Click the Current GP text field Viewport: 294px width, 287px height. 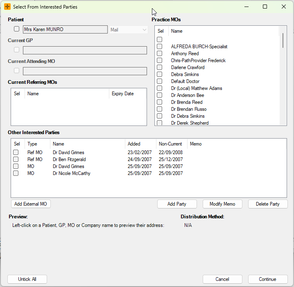(85, 50)
